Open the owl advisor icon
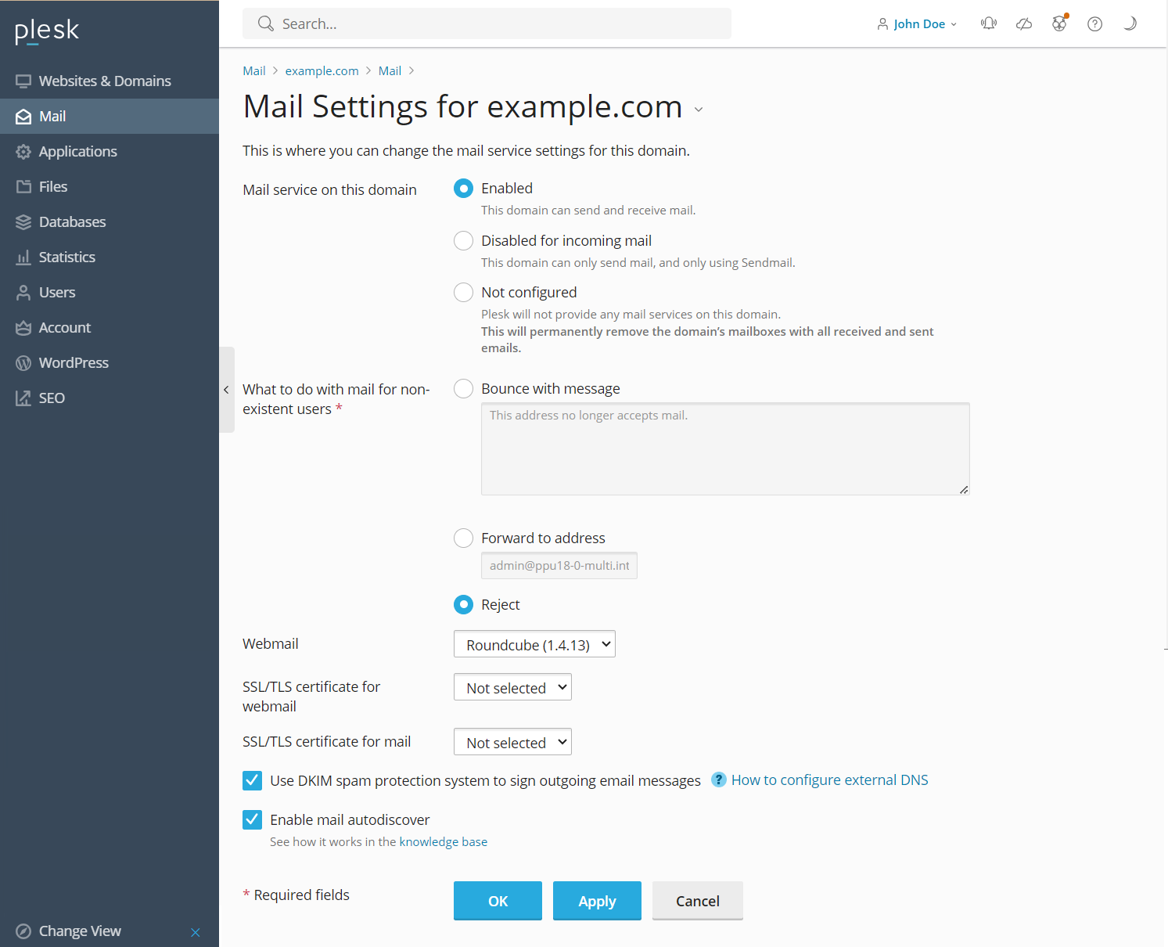 point(1059,23)
